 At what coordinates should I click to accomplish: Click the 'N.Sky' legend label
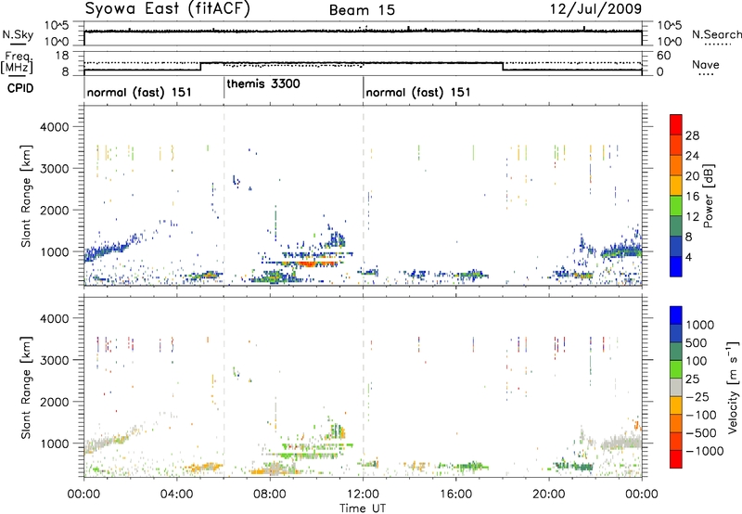[x=18, y=34]
